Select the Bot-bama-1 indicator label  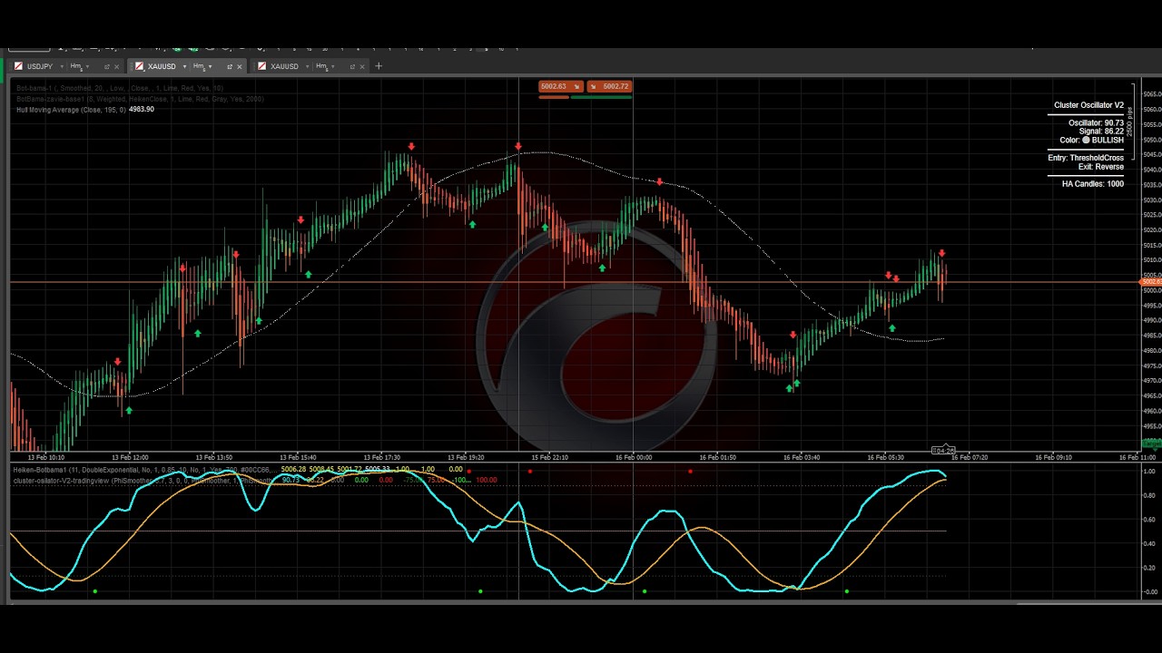click(120, 88)
